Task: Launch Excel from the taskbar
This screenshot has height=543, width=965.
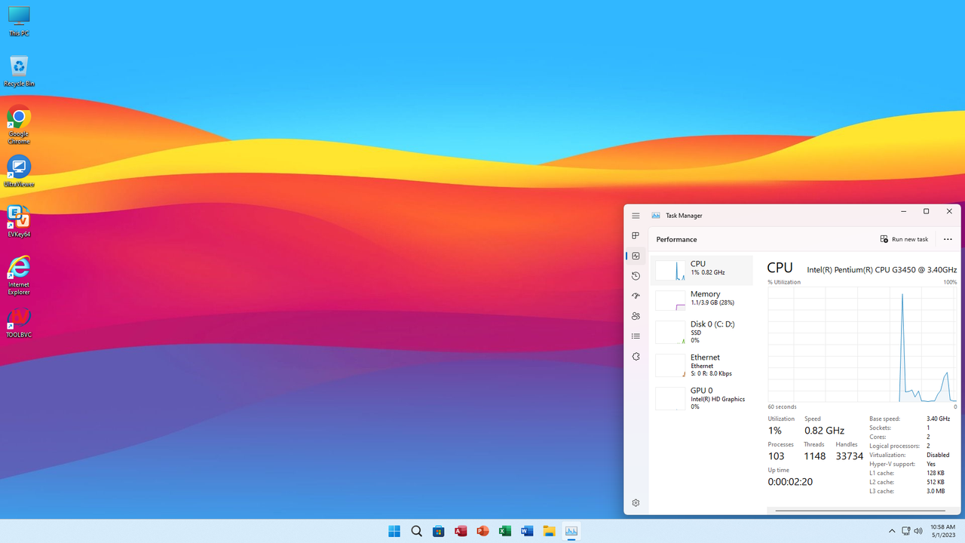Action: click(505, 531)
